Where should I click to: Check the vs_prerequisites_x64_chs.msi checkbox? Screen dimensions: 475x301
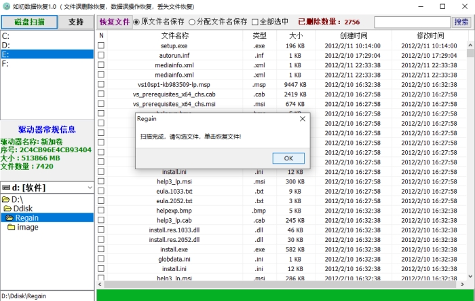(101, 104)
